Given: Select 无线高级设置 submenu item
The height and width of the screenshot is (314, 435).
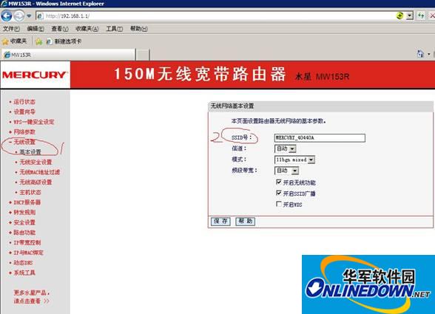Looking at the screenshot, I should 36,182.
